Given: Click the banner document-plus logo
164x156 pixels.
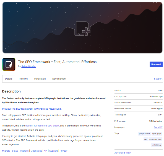Looking at the screenshot, I should (x=82, y=28).
